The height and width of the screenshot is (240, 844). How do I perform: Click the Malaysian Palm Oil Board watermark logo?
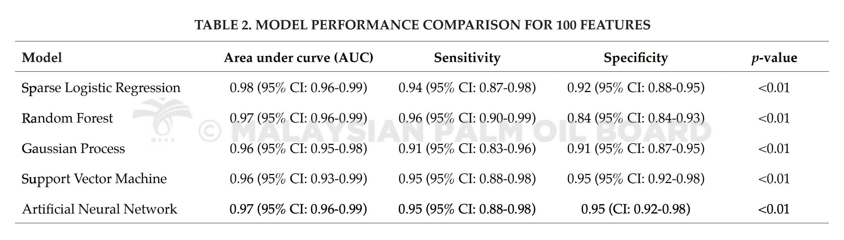[162, 120]
